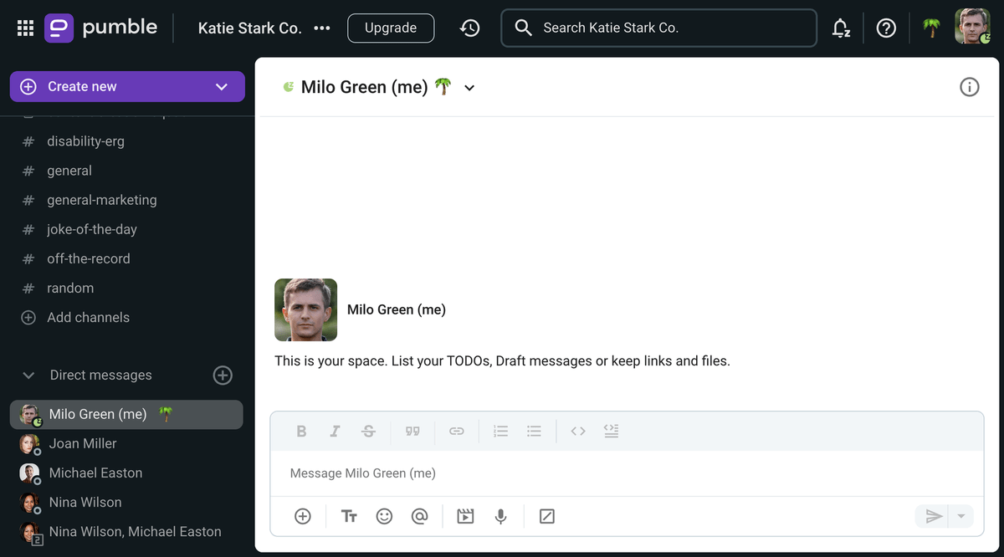This screenshot has height=557, width=1004.
Task: Click the Upgrade button
Action: pos(391,28)
